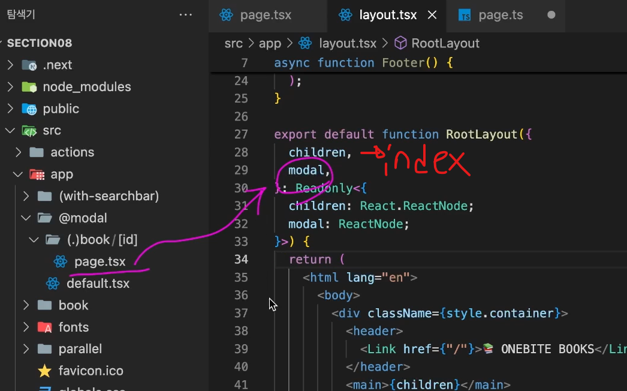Click 'export default function RootLayout' line

(403, 134)
